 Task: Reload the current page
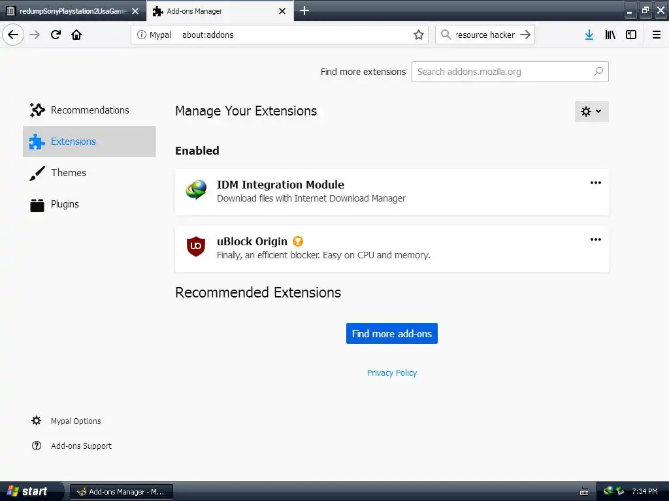tap(56, 35)
